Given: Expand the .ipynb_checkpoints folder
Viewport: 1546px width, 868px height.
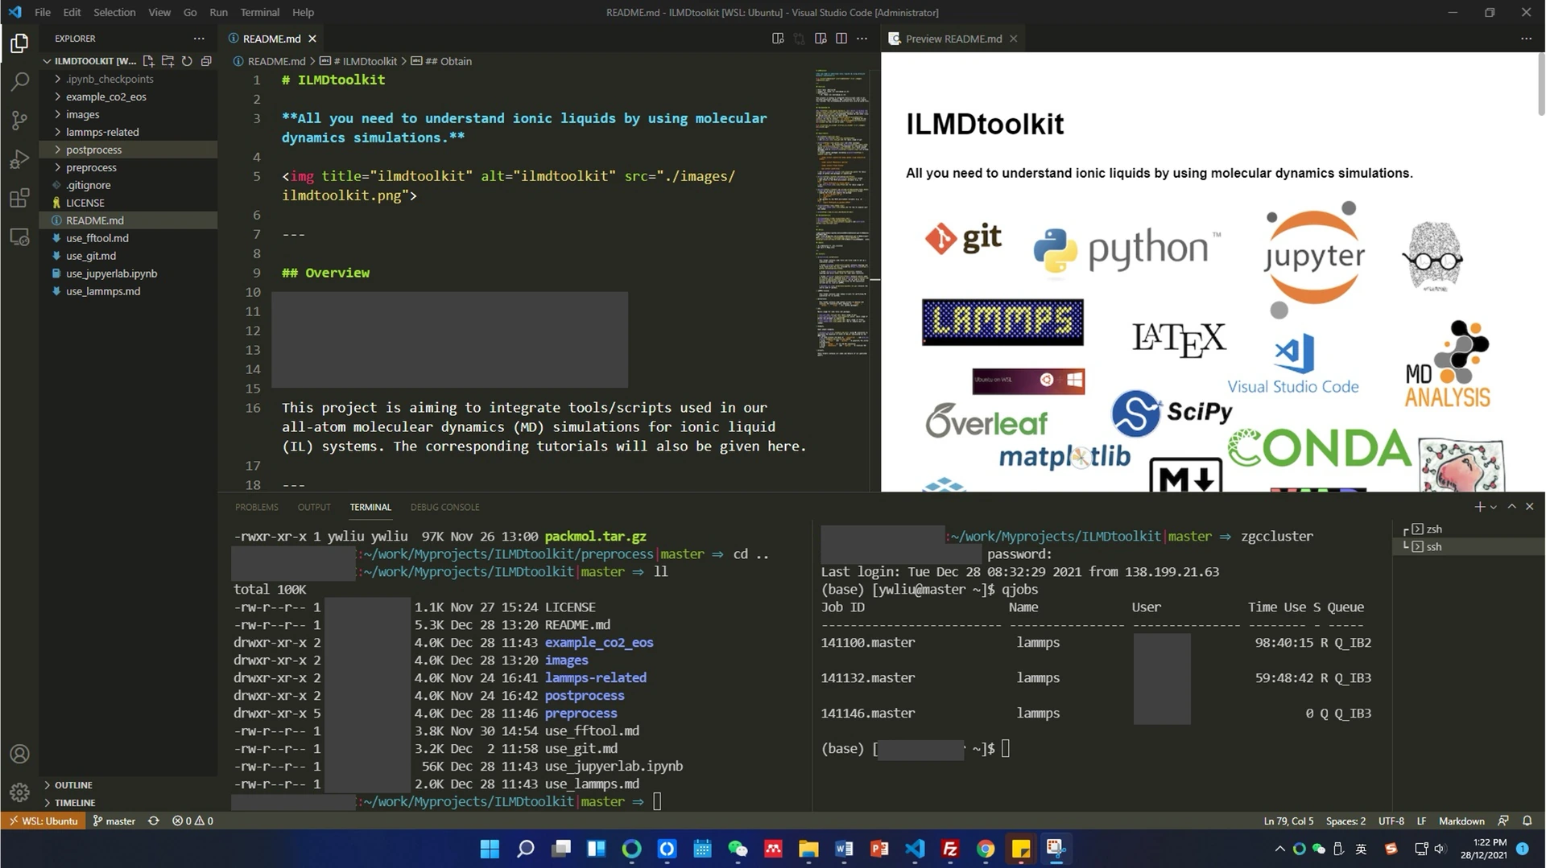Looking at the screenshot, I should 129,79.
